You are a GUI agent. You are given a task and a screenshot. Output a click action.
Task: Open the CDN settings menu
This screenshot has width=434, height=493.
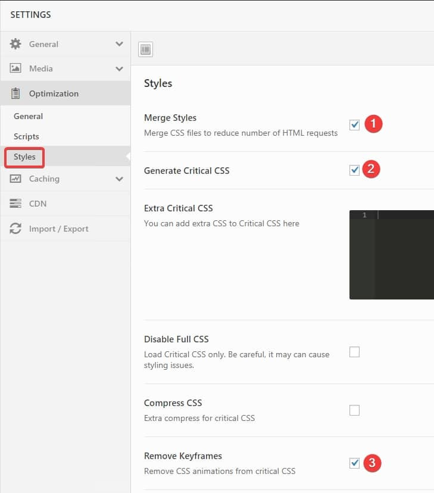point(65,204)
